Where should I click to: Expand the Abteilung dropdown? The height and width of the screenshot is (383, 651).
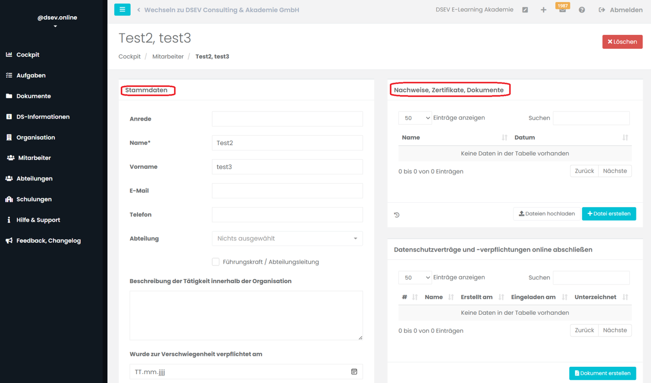coord(287,239)
